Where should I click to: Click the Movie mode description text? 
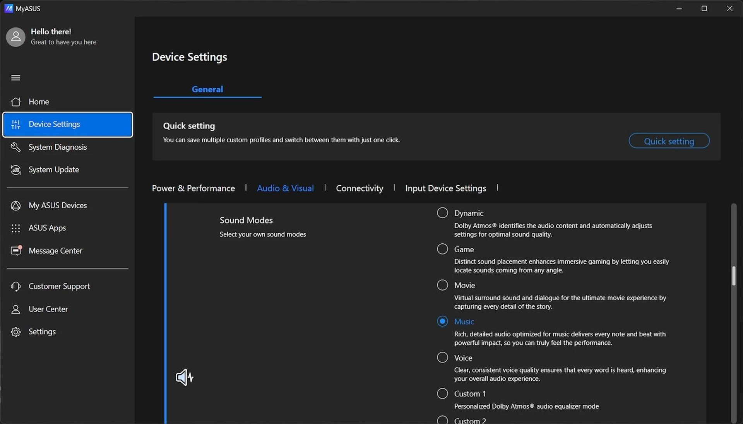(x=560, y=302)
